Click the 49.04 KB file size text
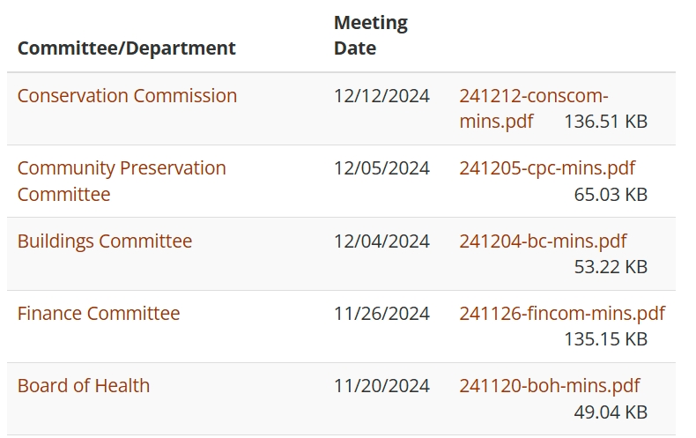The width and height of the screenshot is (696, 438). point(611,412)
